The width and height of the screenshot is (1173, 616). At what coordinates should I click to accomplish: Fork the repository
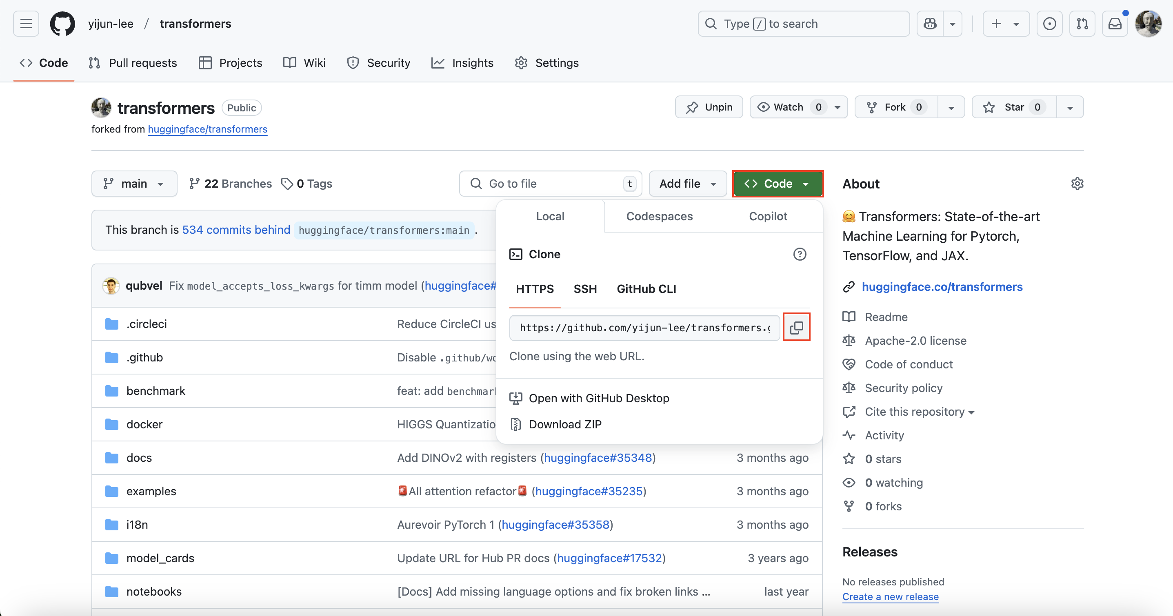(896, 107)
